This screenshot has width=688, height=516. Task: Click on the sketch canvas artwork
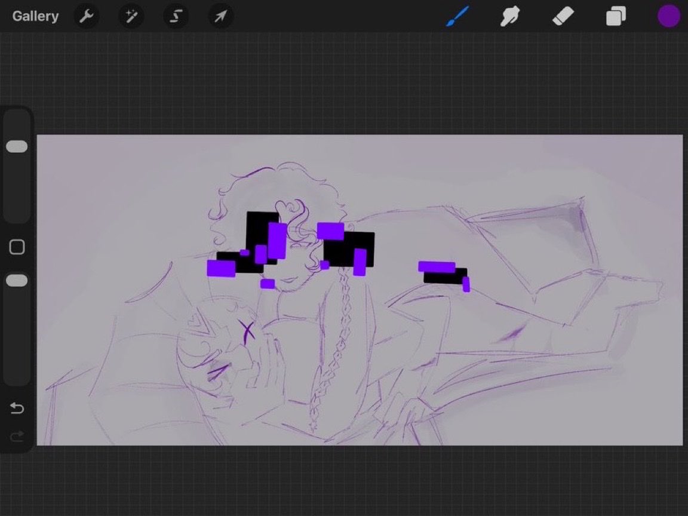tap(360, 290)
